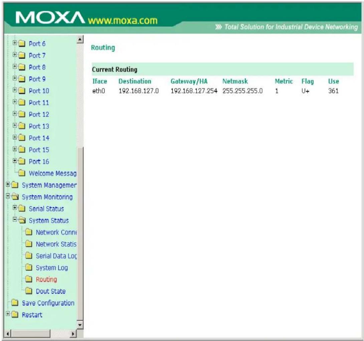This screenshot has width=364, height=341.
Task: Select Port 15 in the tree
Action: [x=39, y=150]
